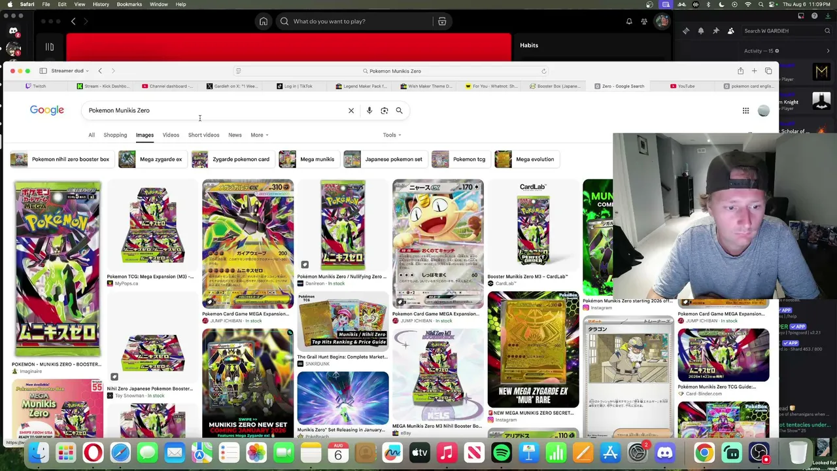Toggle the Discord member list
Viewport: 837px width, 471px height.
tap(731, 31)
